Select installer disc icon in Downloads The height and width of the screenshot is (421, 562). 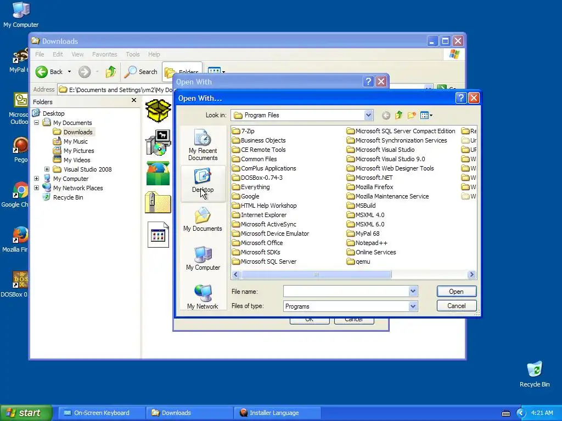tap(158, 142)
